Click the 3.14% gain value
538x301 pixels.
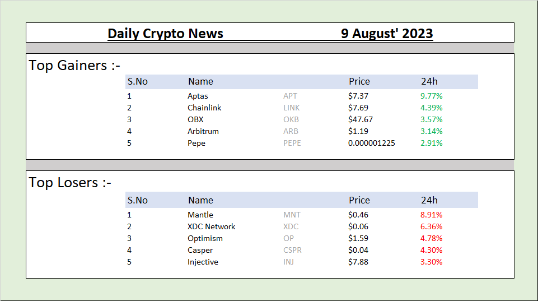click(x=431, y=131)
